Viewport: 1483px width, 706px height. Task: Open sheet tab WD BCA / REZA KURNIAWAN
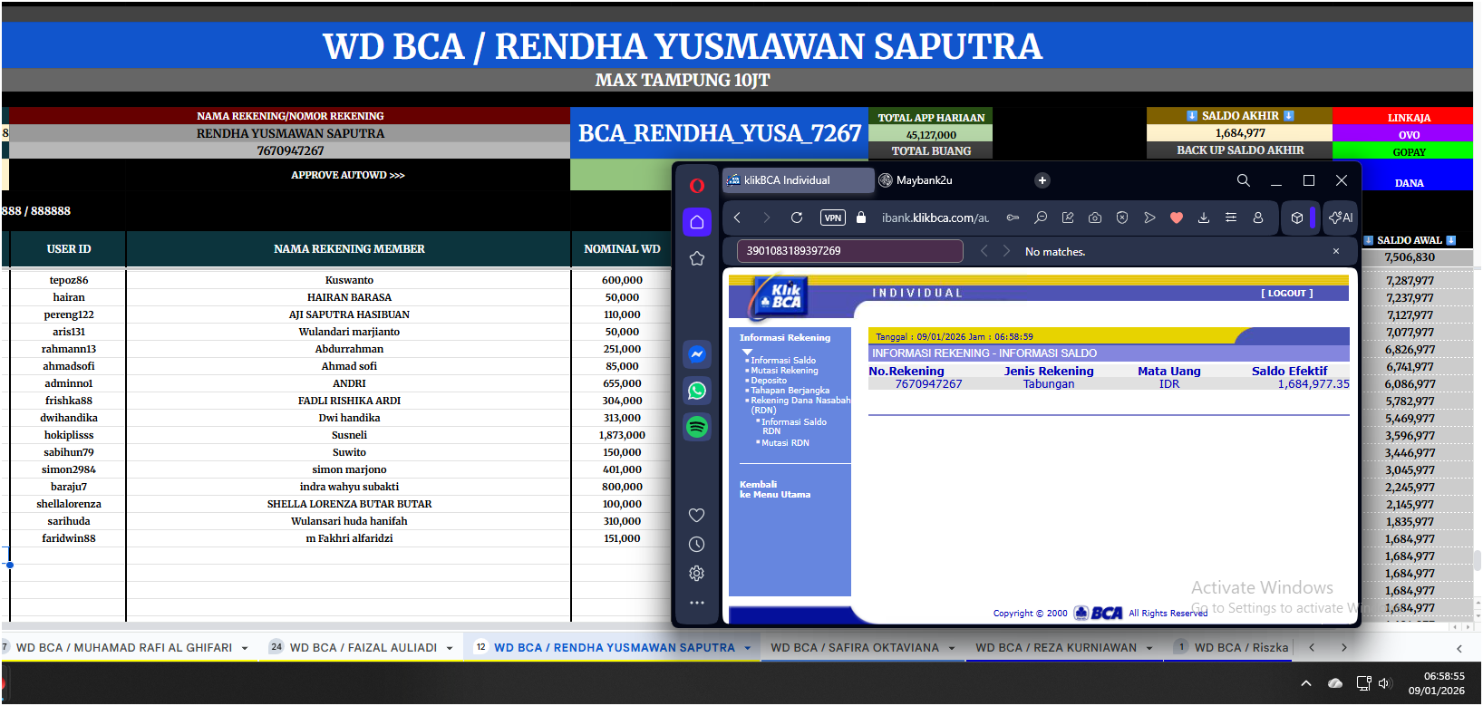[x=1056, y=648]
